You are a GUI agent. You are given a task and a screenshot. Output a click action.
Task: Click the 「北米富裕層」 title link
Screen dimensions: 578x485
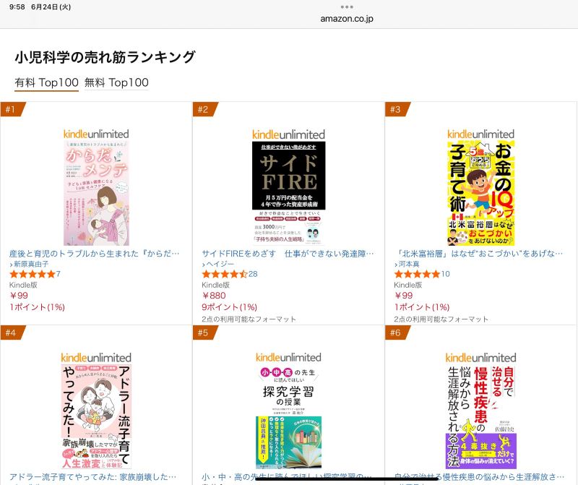(x=478, y=254)
